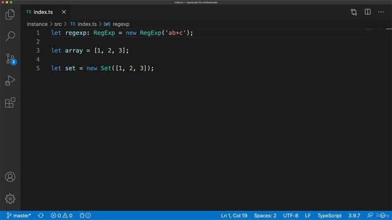Click the regexp variable name on line 1
The height and width of the screenshot is (220, 392).
click(76, 33)
